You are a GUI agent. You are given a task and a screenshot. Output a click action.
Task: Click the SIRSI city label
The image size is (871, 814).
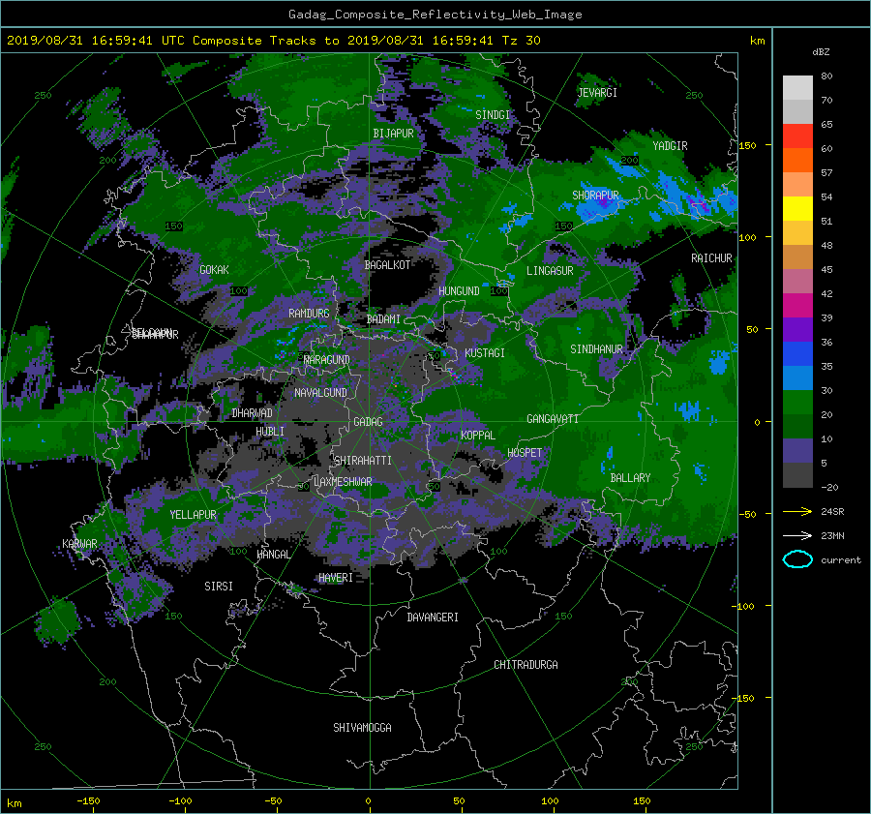point(219,587)
